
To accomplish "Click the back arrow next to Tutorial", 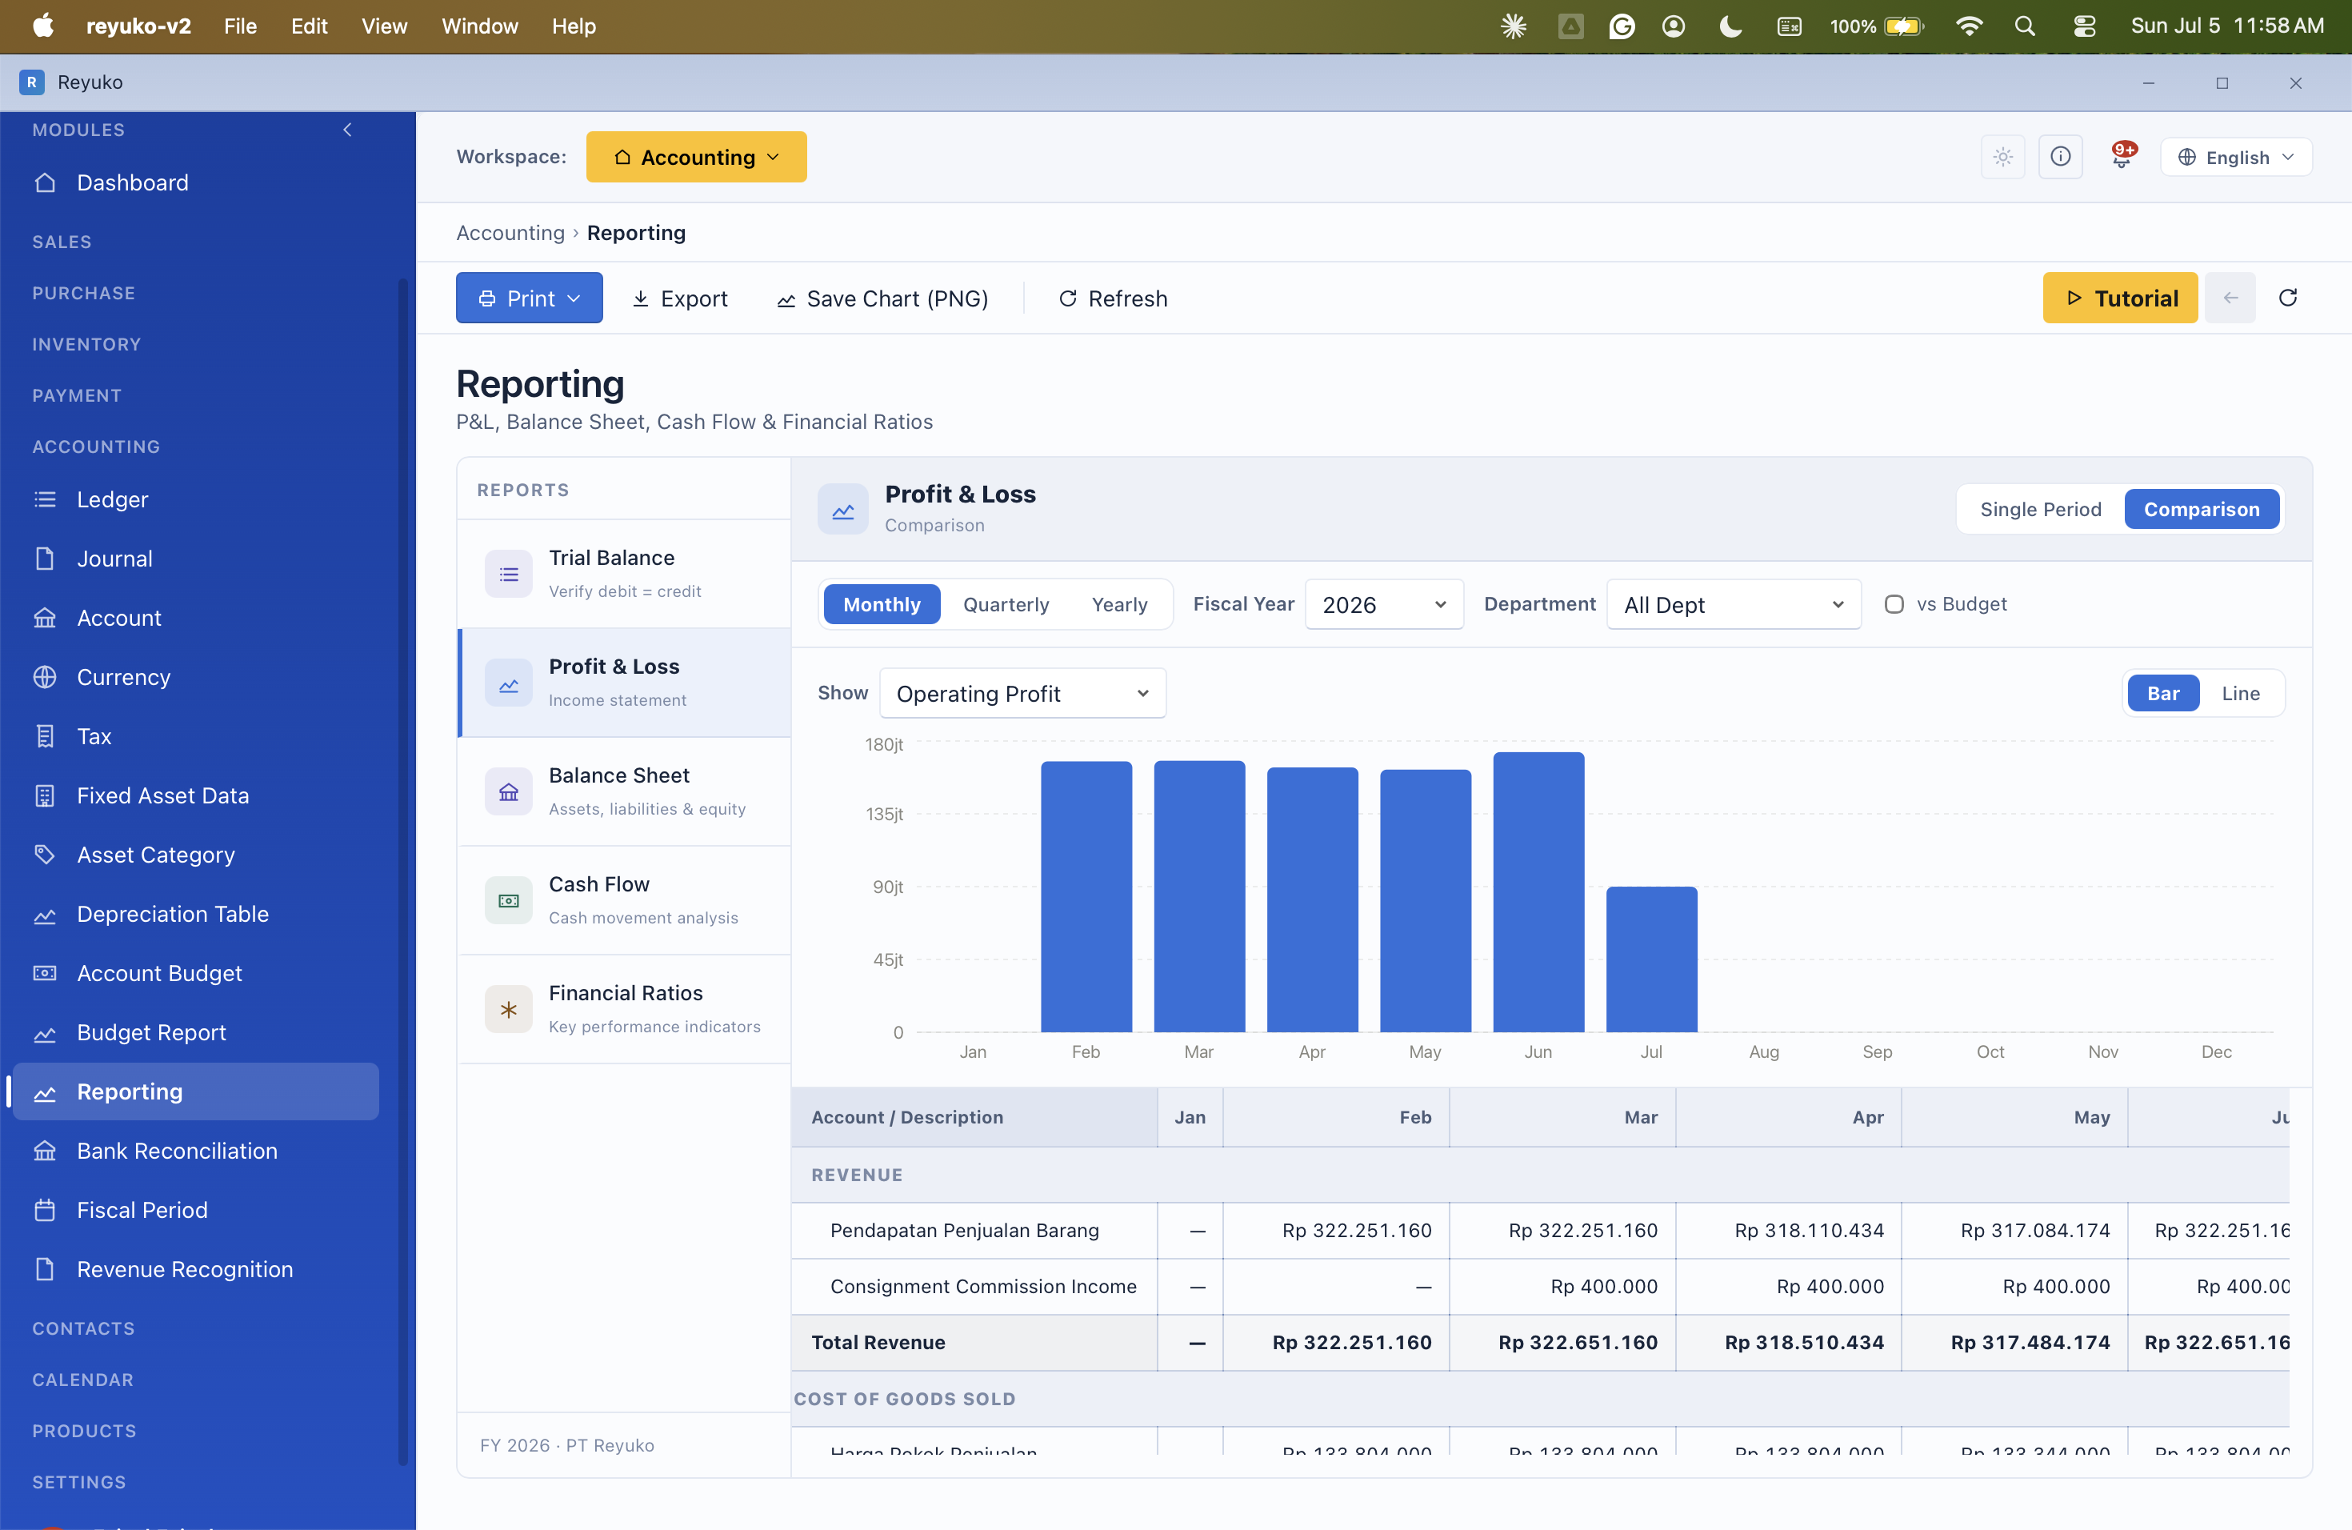I will 2230,298.
